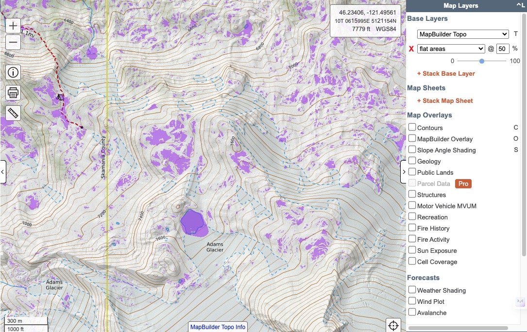Click the opacity percent input field
527x332 pixels.
pyautogui.click(x=503, y=49)
